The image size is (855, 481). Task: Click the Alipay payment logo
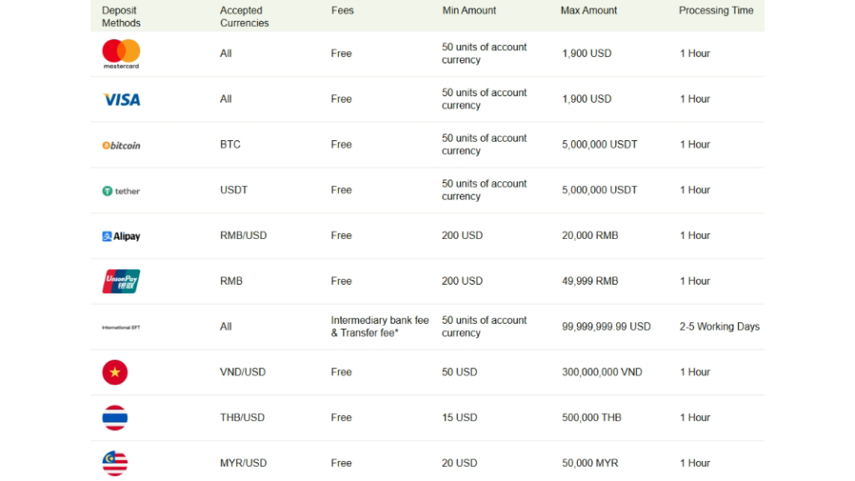pos(121,236)
